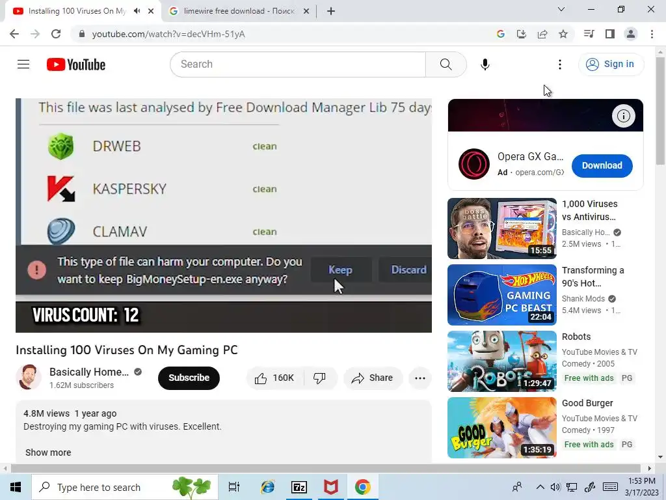The width and height of the screenshot is (666, 500).
Task: Click the Good Burger video title
Action: pos(587,403)
